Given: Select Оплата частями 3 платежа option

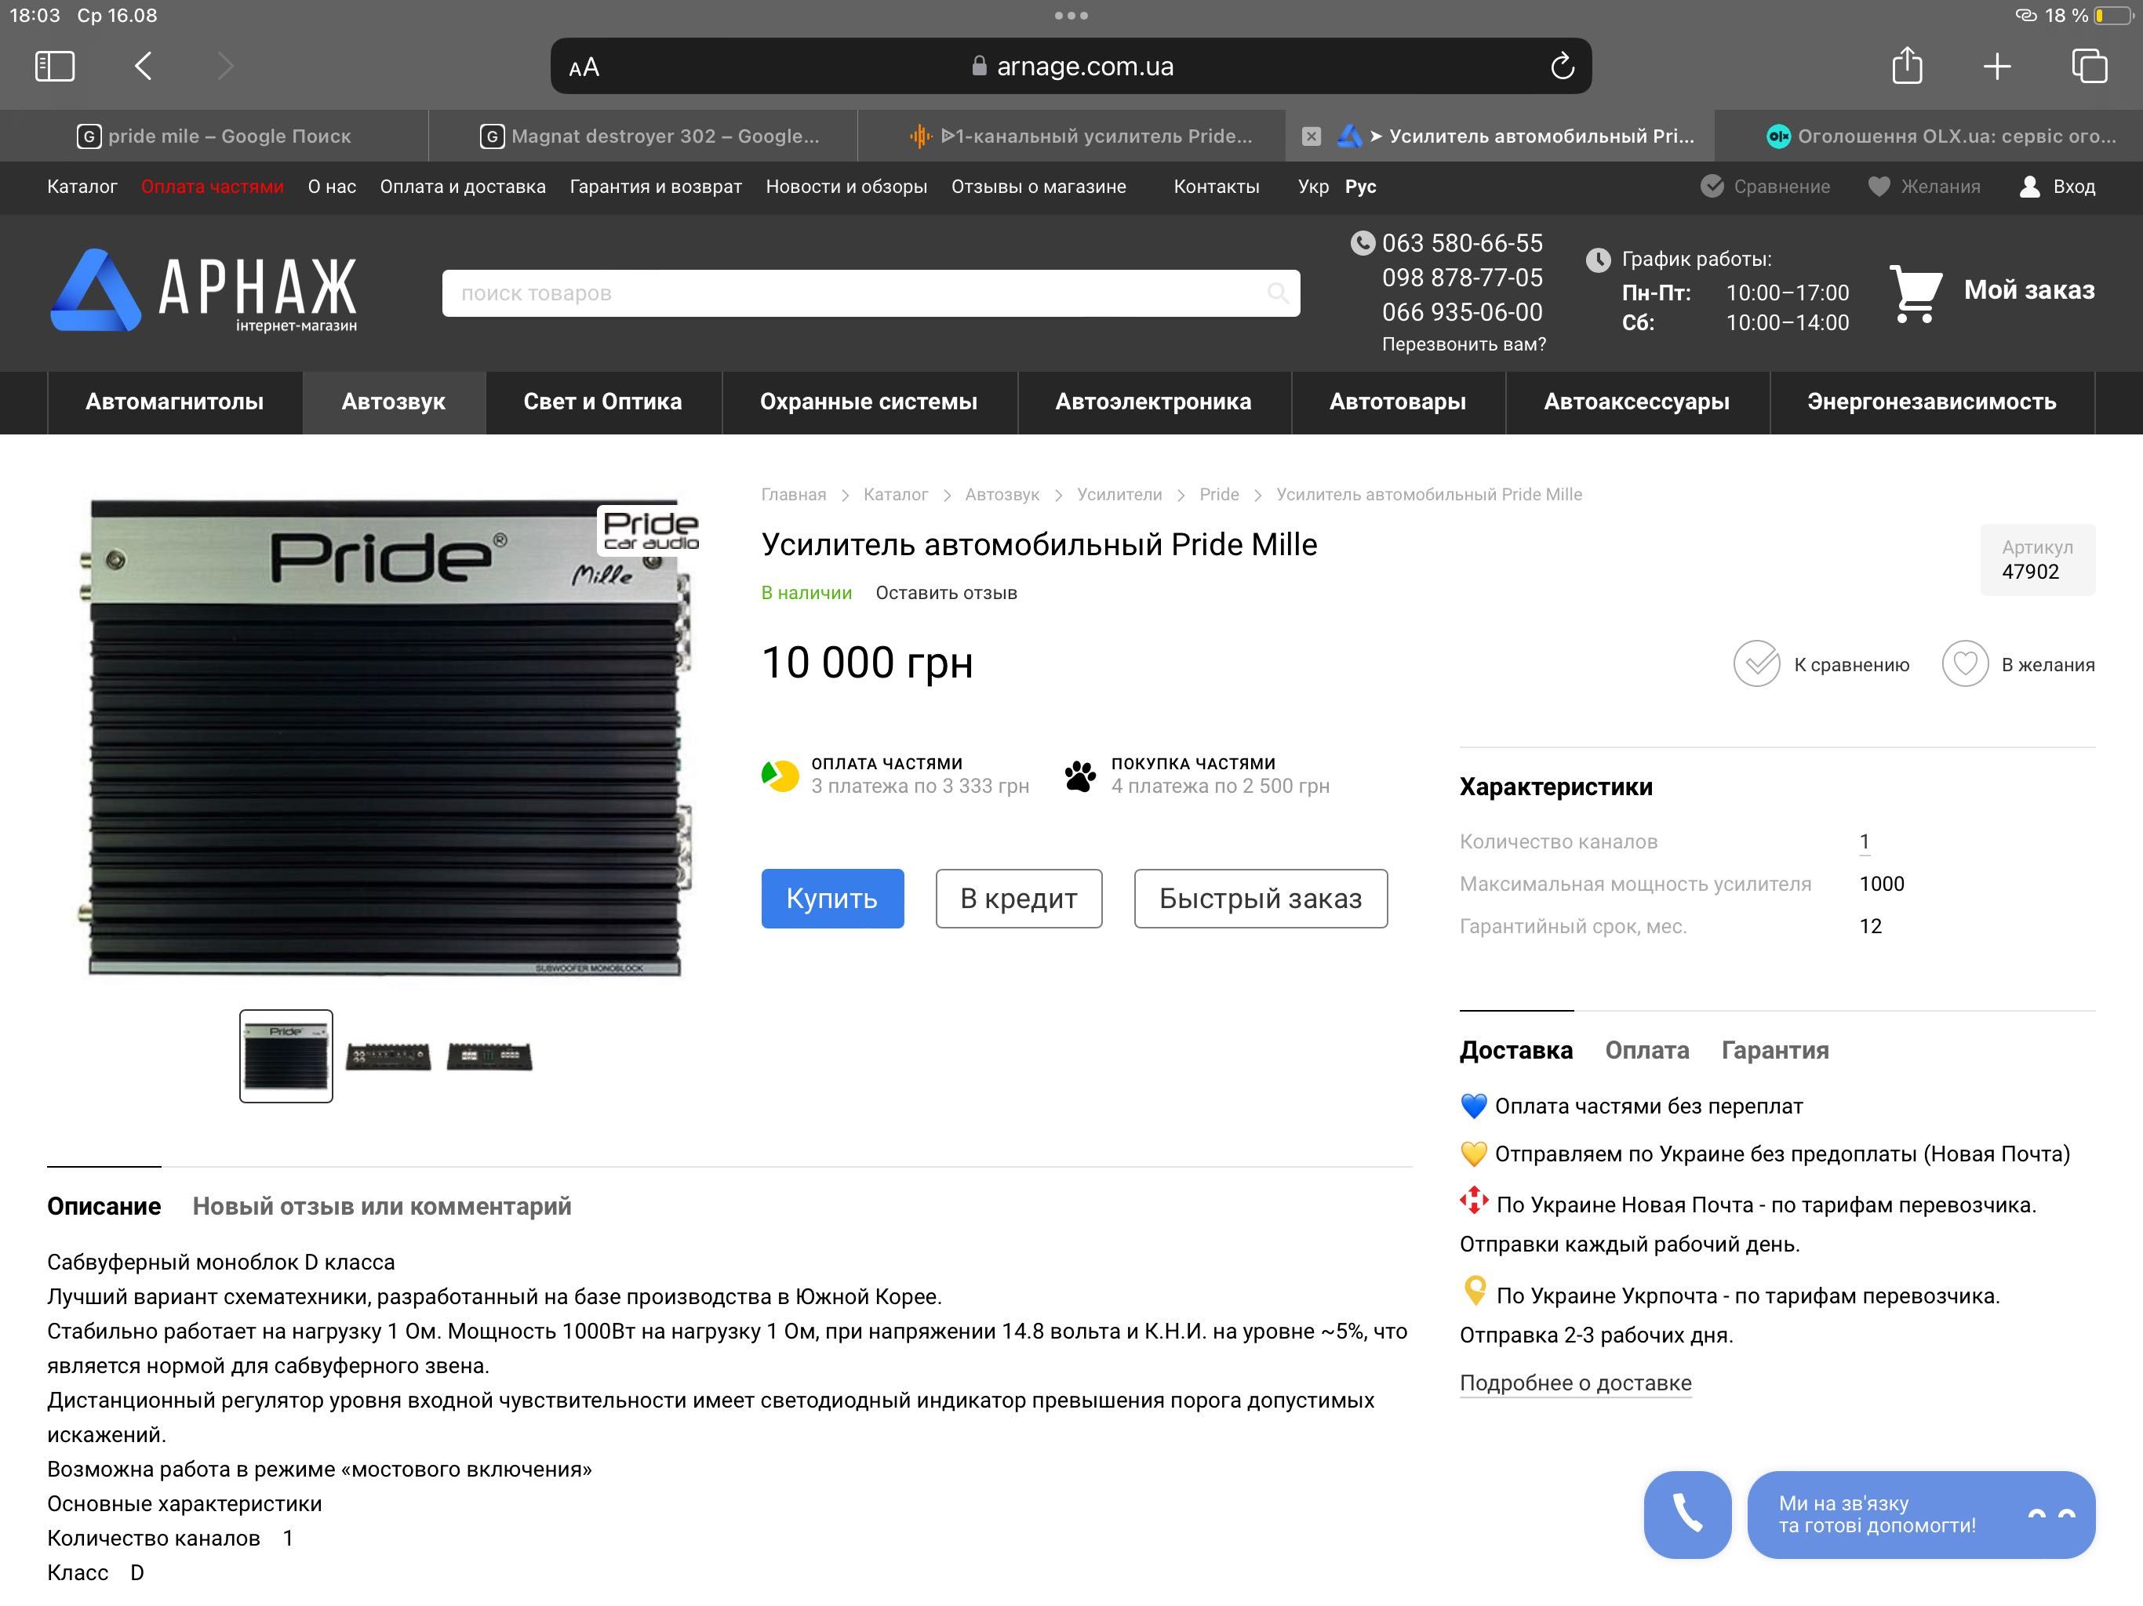Looking at the screenshot, I should (x=895, y=776).
